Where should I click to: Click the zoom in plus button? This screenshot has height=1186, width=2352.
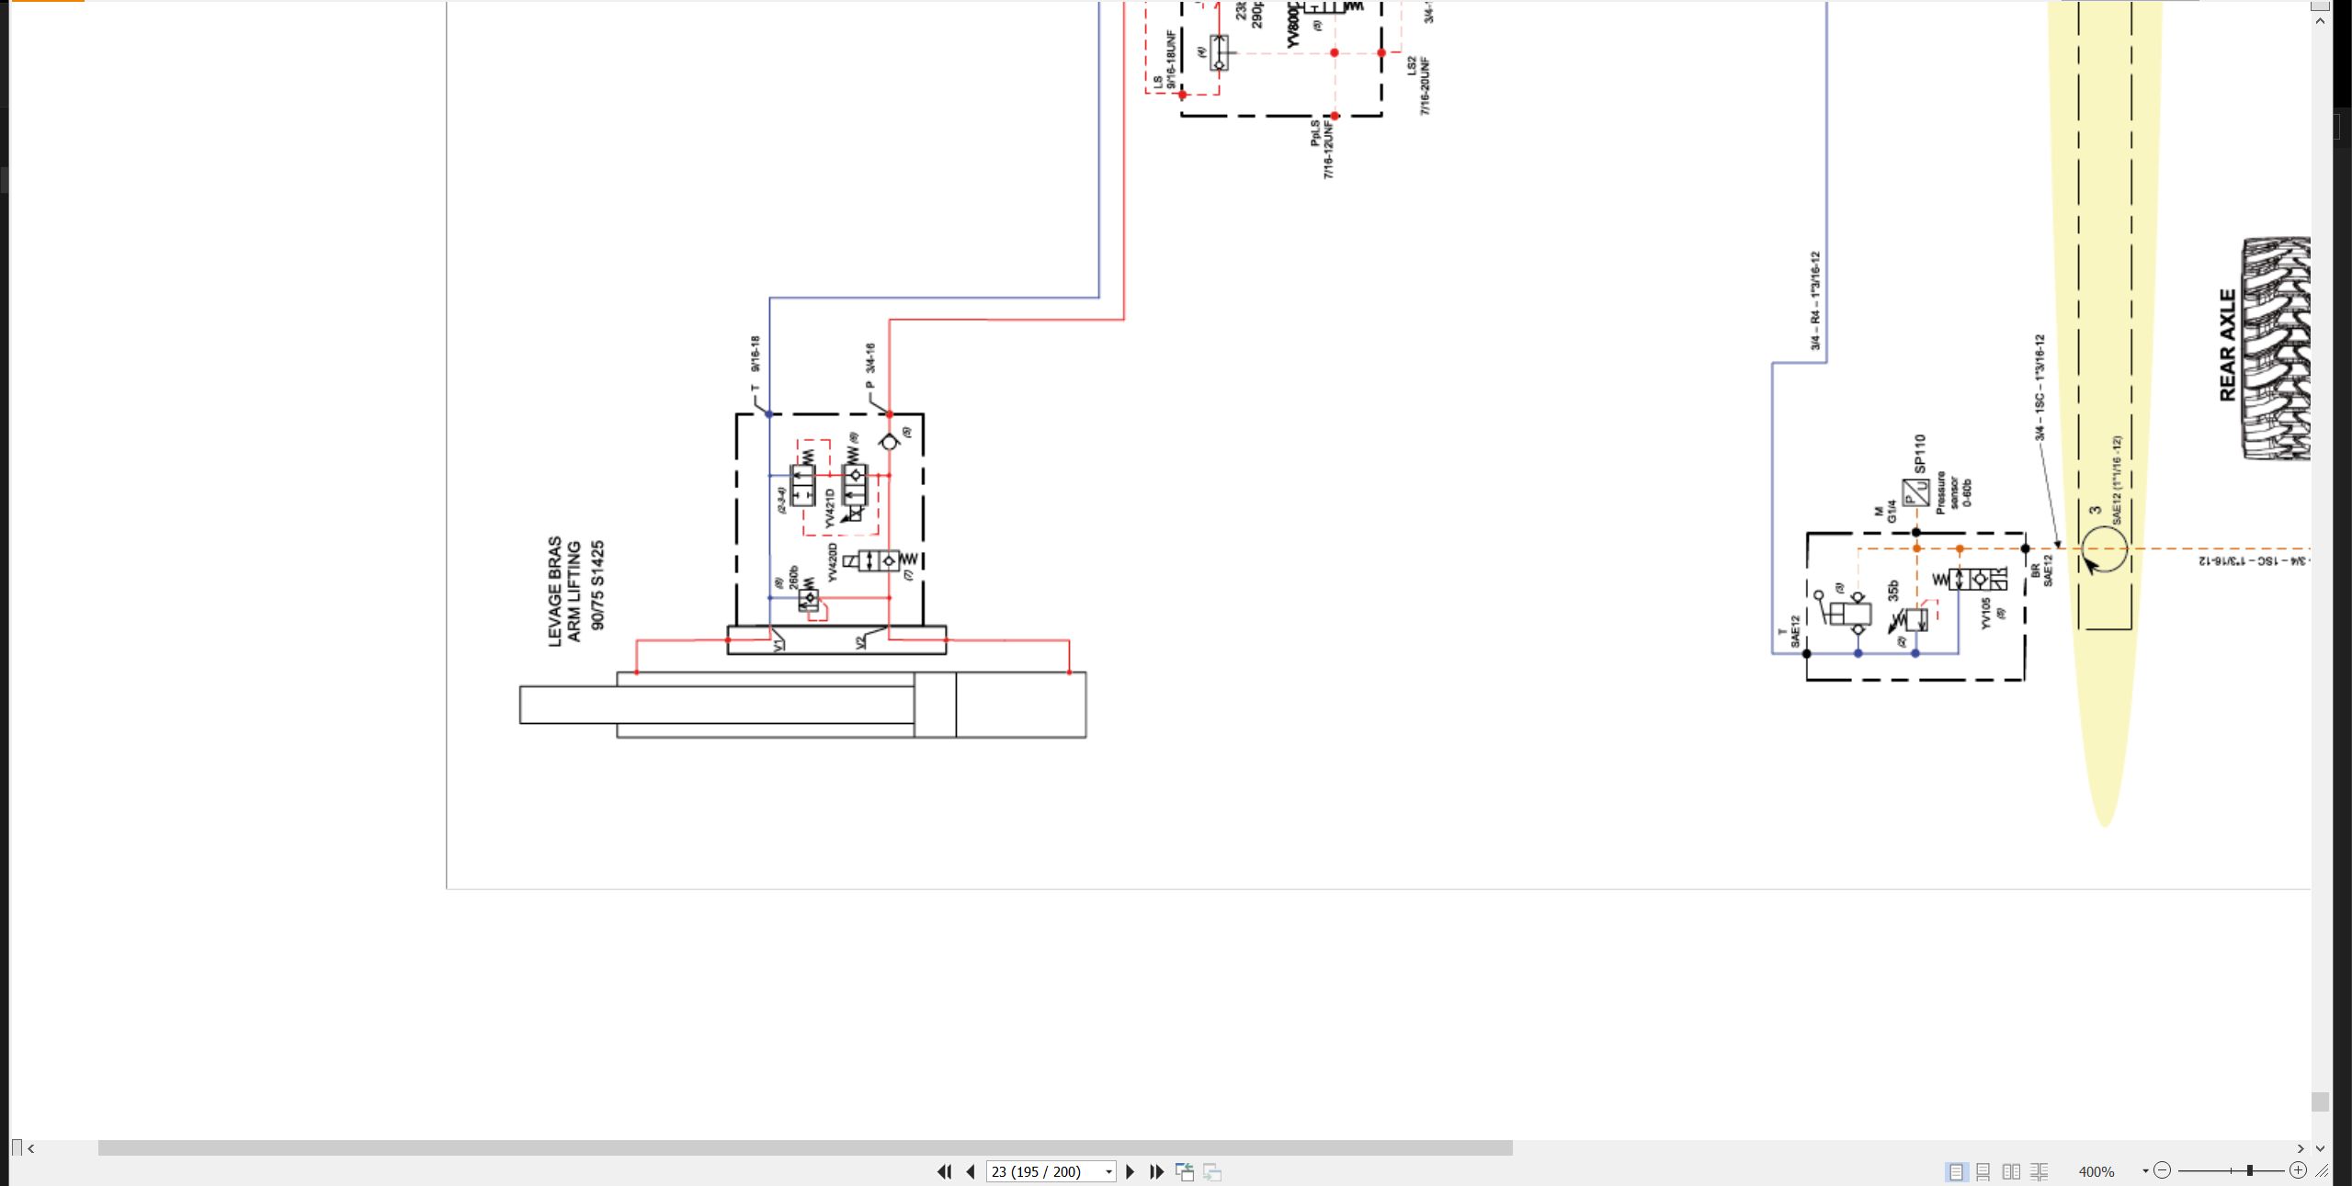(2298, 1170)
